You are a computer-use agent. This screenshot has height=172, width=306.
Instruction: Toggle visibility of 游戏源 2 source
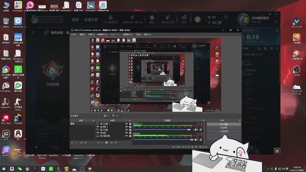127,127
